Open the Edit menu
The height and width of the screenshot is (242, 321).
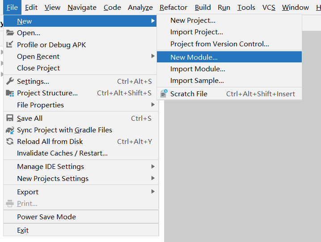[31, 7]
